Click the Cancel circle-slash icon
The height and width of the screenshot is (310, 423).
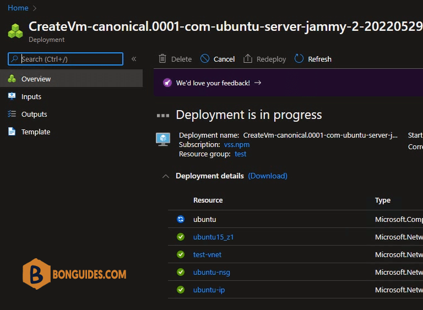pyautogui.click(x=205, y=58)
